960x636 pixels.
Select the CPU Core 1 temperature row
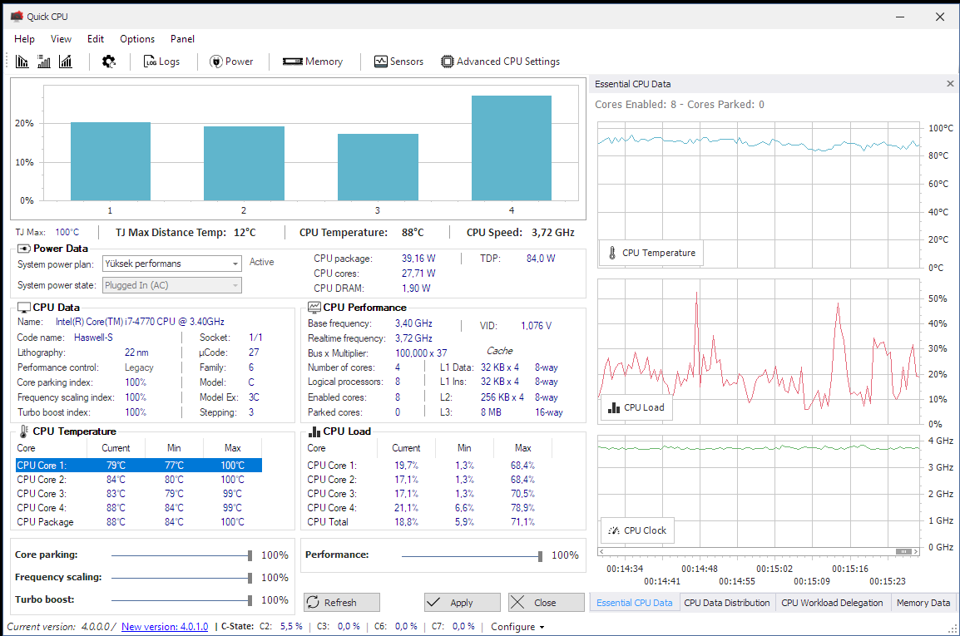pyautogui.click(x=138, y=466)
